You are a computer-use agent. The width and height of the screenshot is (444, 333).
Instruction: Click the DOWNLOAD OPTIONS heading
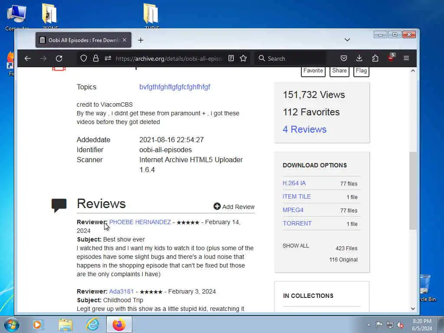[x=315, y=165]
